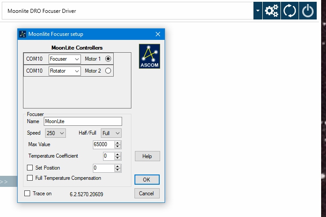Viewport: 326px width, 217px height.
Task: Open the Half/Full dropdown showing Full
Action: (111, 133)
